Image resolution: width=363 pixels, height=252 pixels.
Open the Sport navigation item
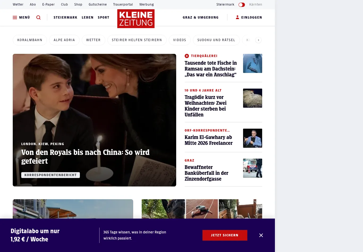click(103, 18)
